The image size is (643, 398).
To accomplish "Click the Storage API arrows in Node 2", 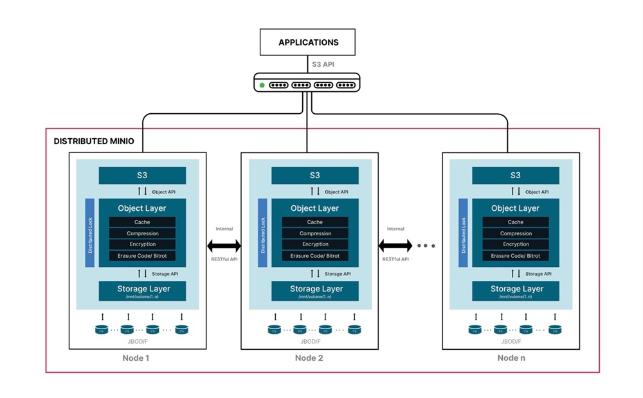I will click(314, 274).
